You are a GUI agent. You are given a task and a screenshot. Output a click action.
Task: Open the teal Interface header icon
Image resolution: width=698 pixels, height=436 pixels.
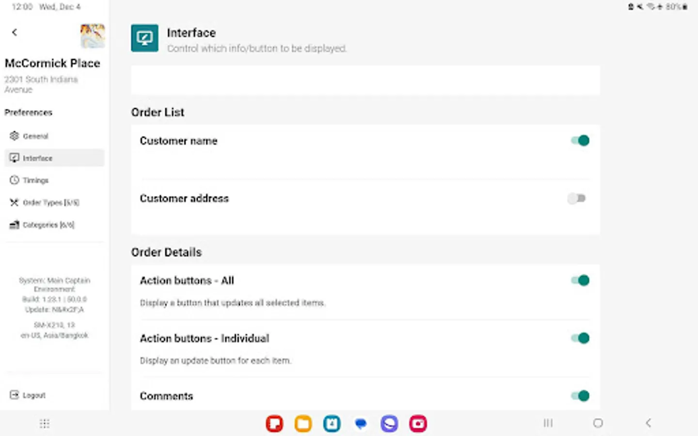point(144,38)
